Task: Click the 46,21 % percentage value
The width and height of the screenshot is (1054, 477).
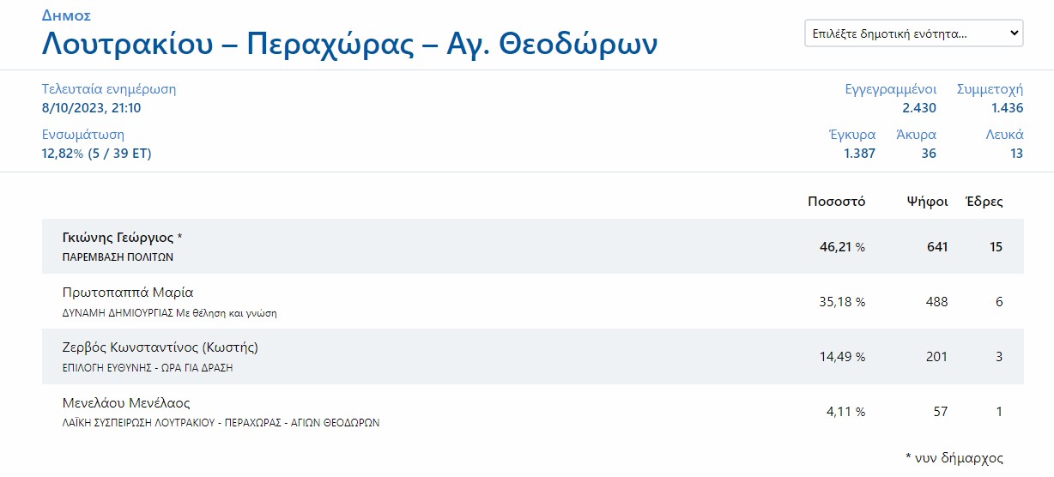Action: pyautogui.click(x=842, y=246)
